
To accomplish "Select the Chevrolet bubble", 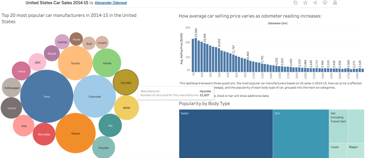I will (x=94, y=97).
